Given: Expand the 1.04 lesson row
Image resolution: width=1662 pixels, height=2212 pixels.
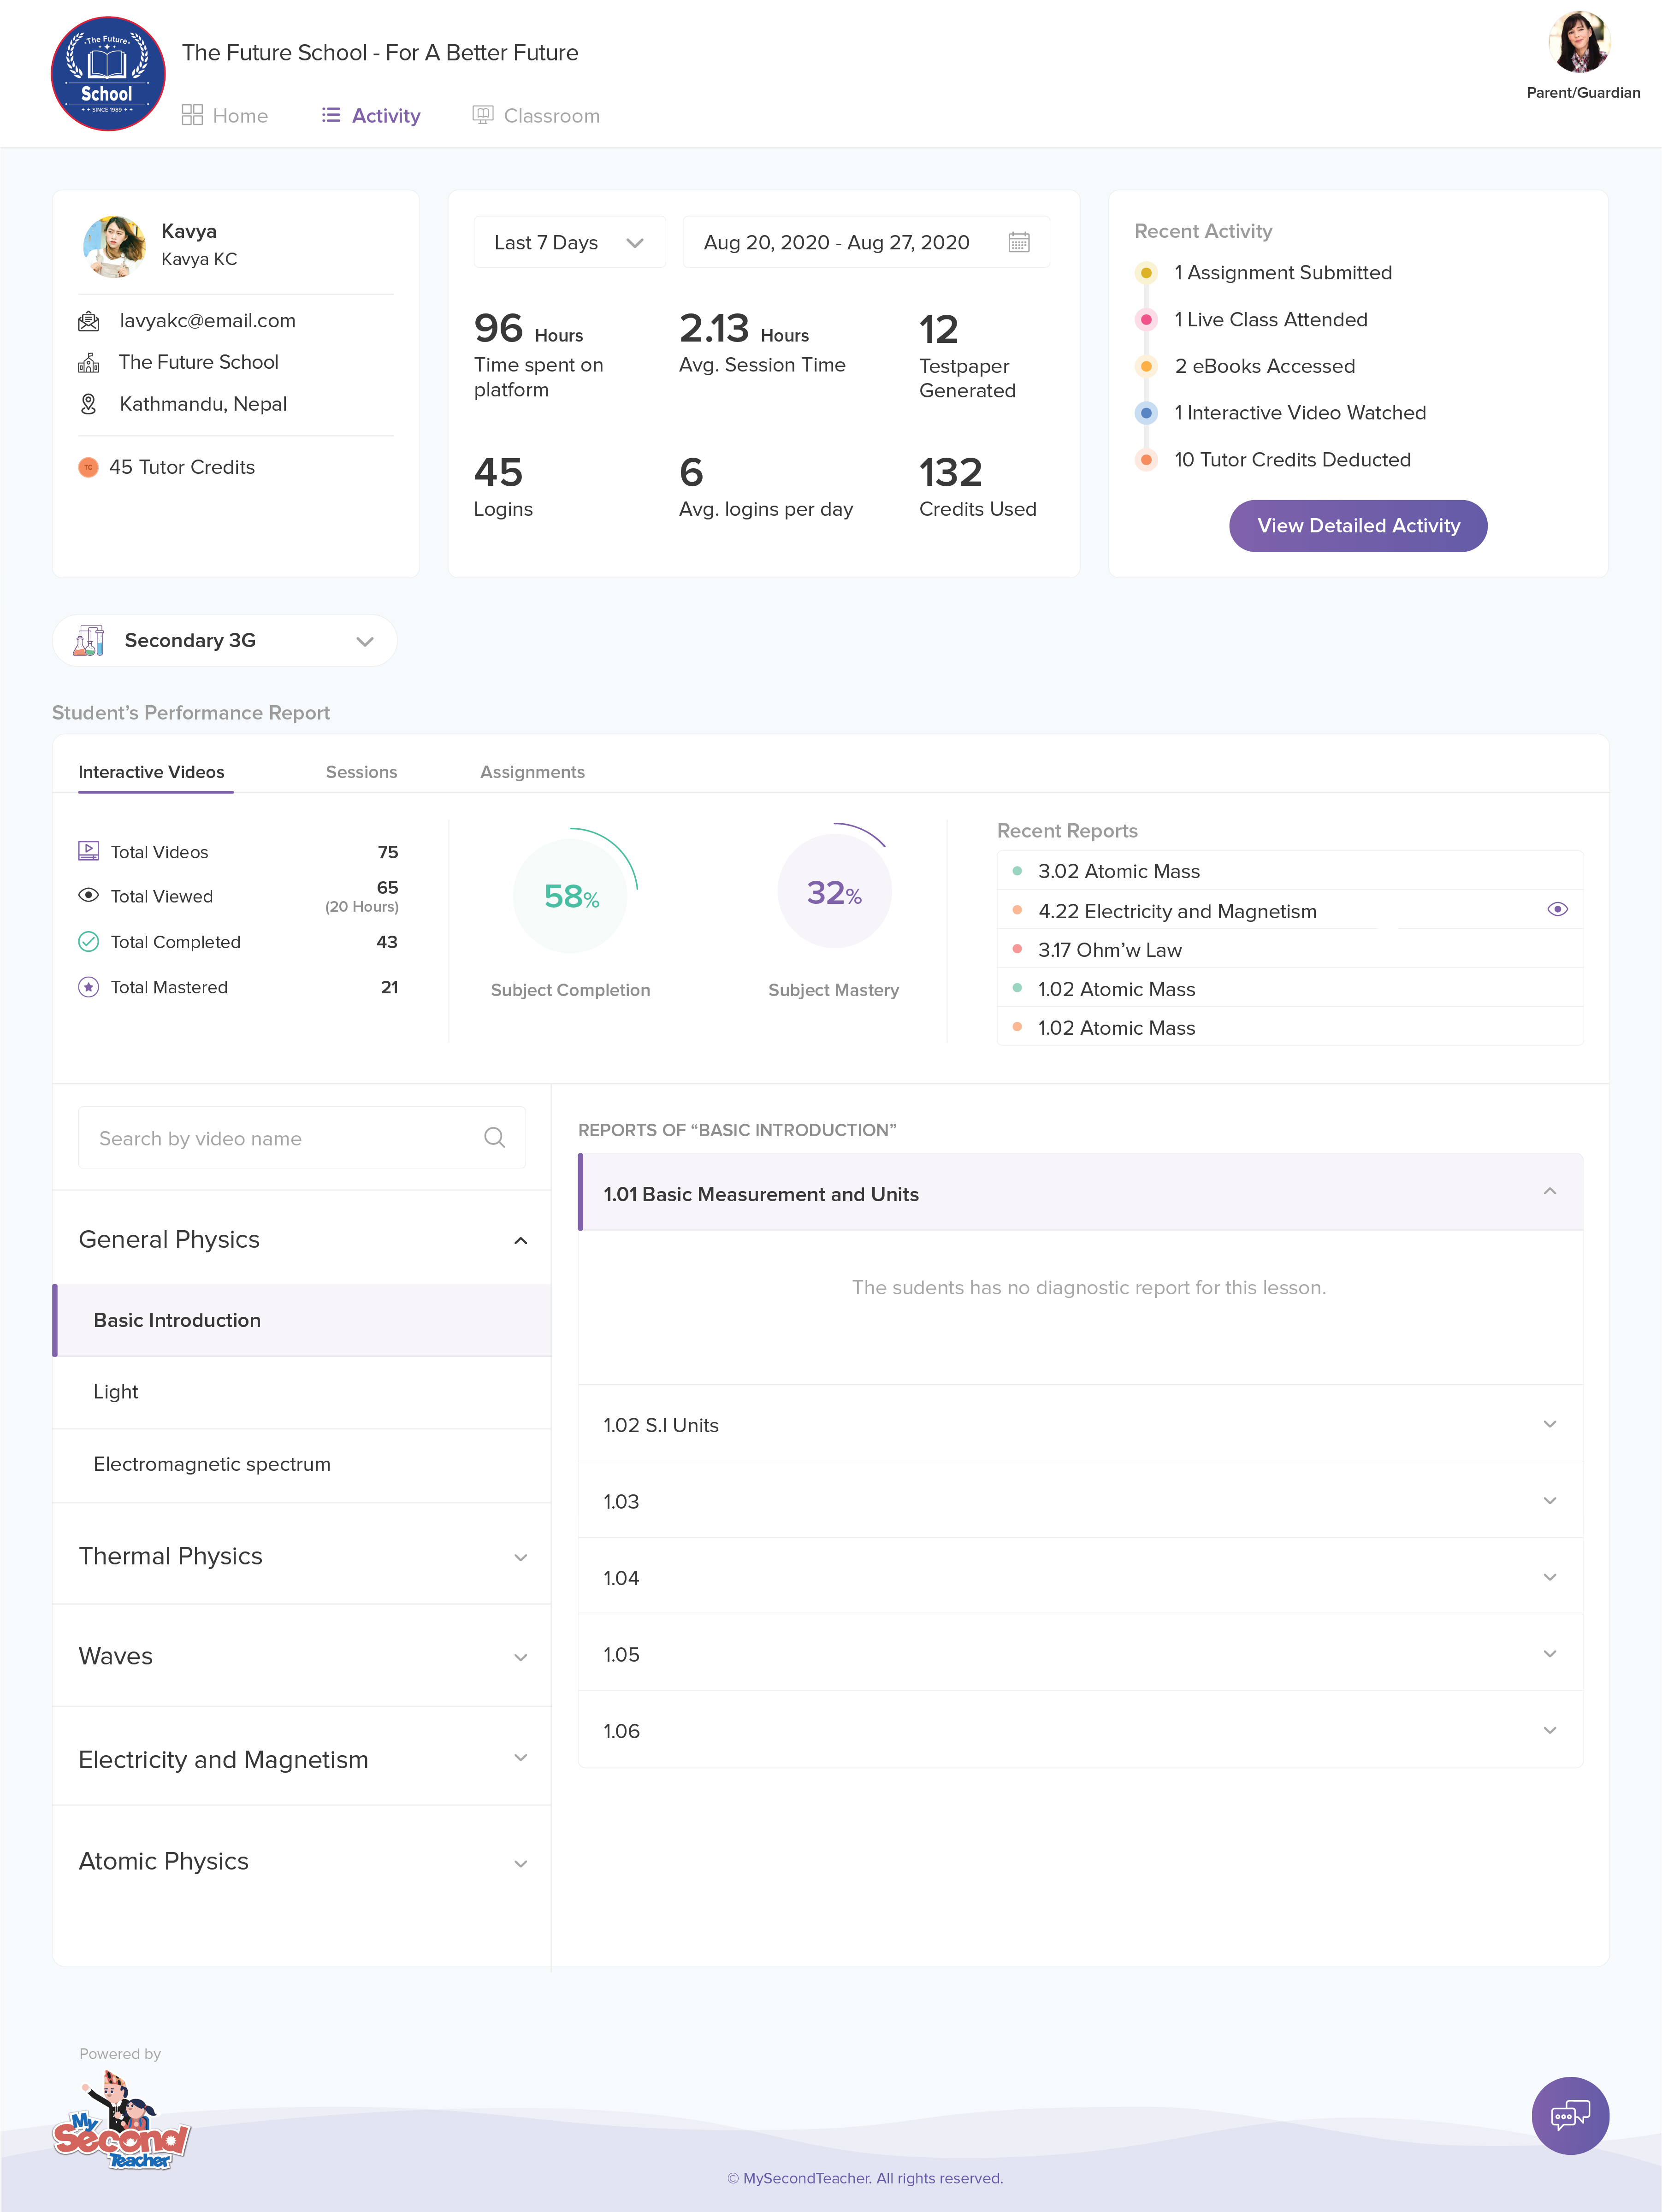Looking at the screenshot, I should coord(1080,1577).
